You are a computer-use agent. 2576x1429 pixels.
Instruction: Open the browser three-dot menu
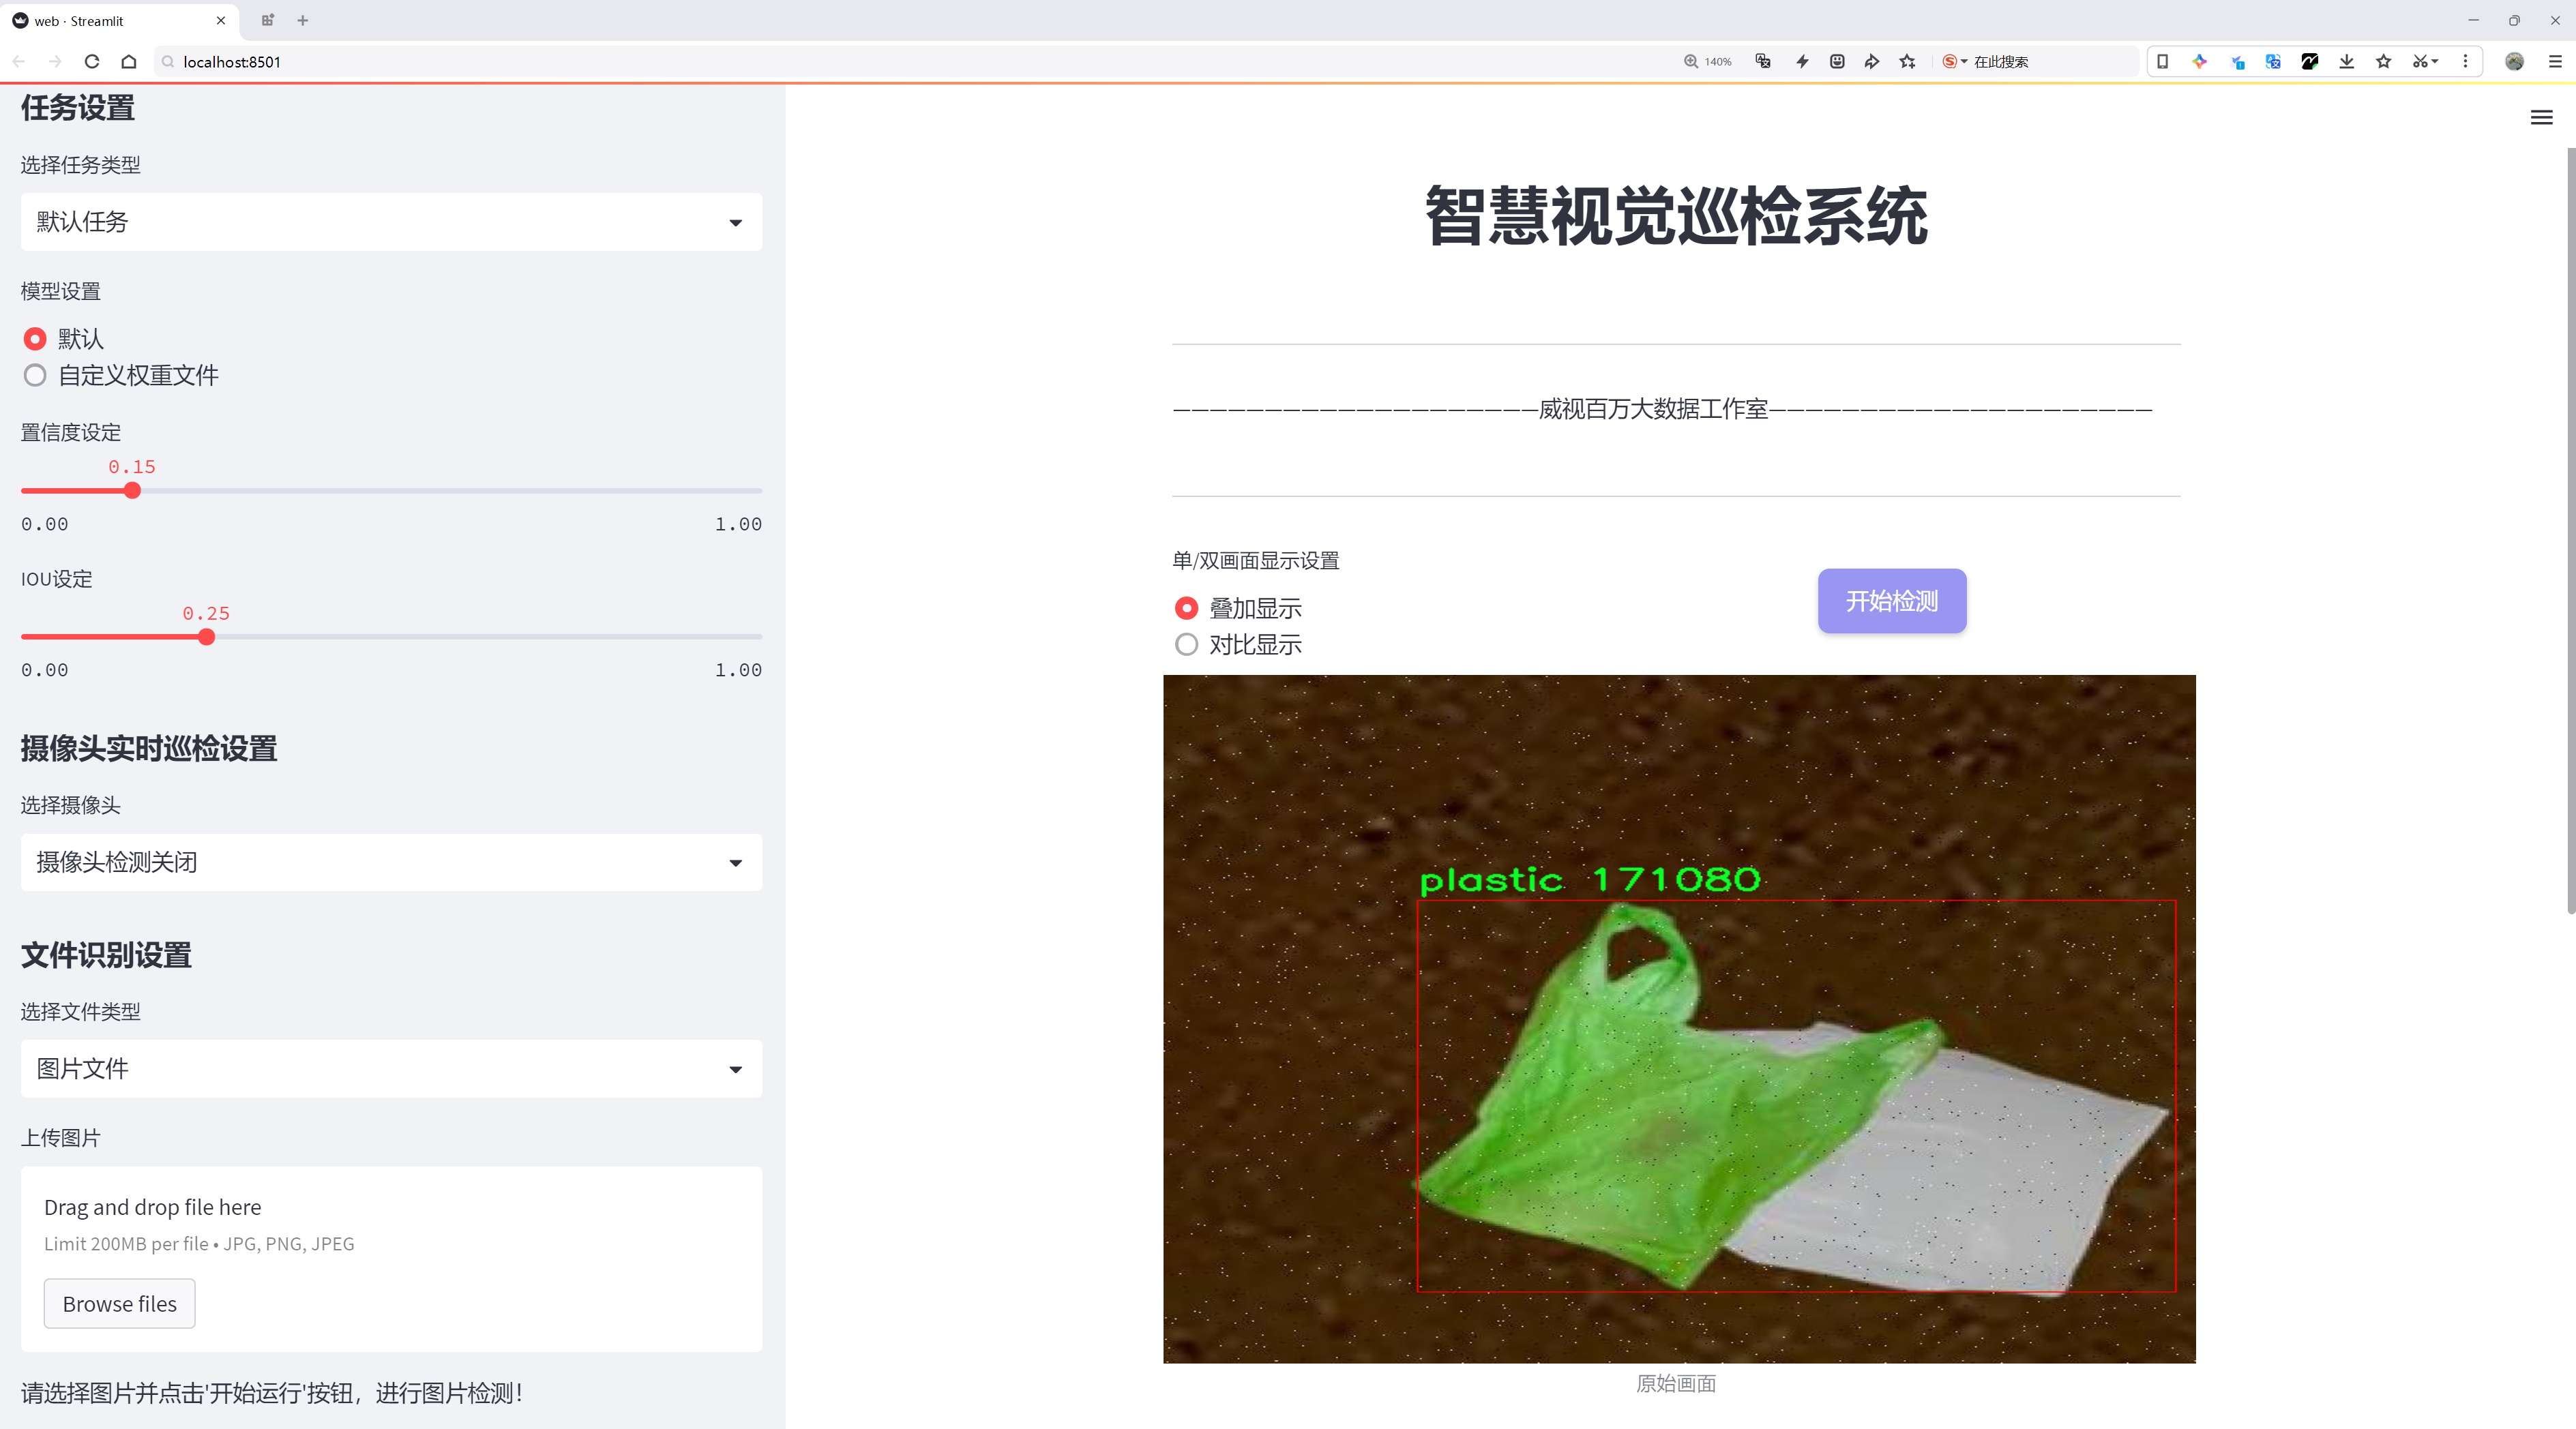(x=2466, y=61)
